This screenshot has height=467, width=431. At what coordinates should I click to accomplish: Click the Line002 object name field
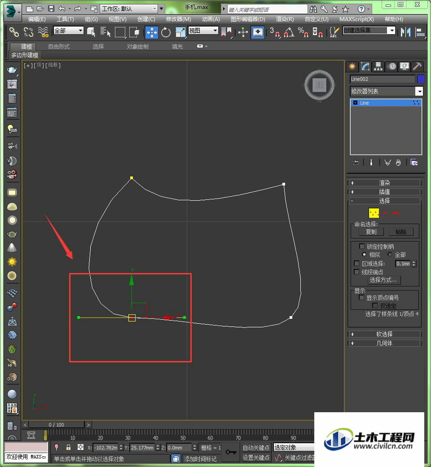[383, 79]
